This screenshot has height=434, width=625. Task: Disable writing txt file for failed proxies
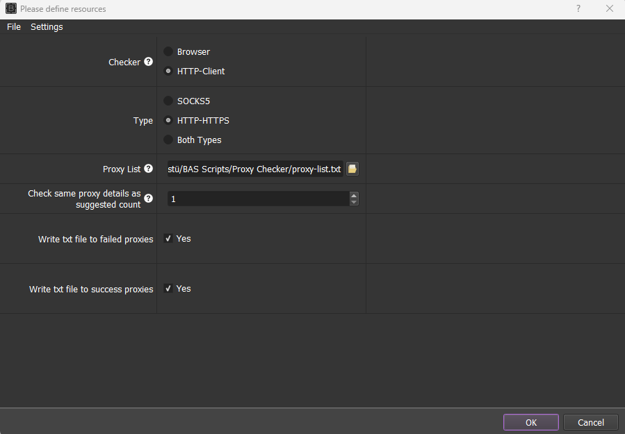point(168,239)
